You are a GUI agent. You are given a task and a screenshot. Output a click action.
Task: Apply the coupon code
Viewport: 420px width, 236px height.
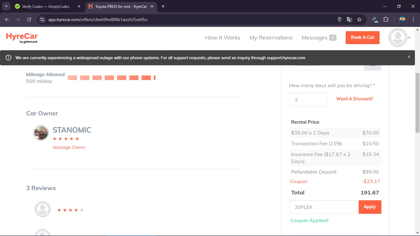[x=370, y=207]
